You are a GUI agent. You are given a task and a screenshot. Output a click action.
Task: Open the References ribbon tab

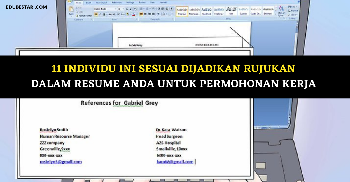(117, 3)
